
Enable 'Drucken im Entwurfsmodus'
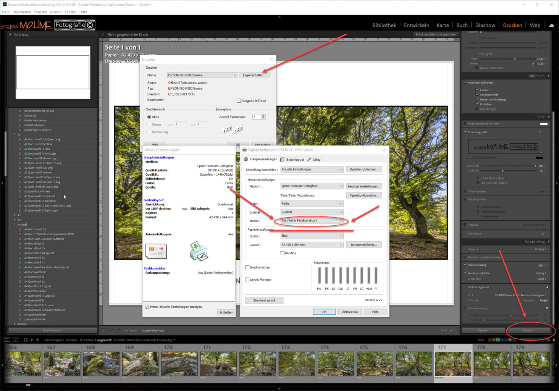tap(465, 257)
